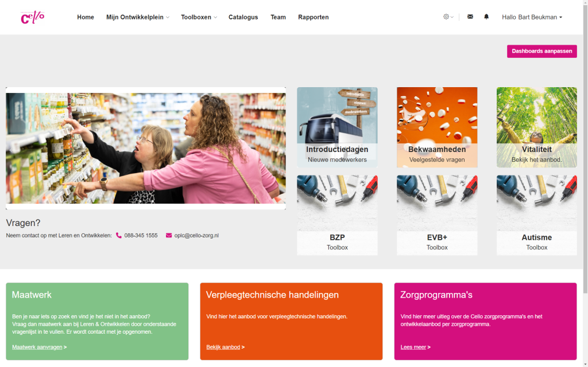Open the BZP Toolbox tile
588x367 pixels.
(x=337, y=216)
